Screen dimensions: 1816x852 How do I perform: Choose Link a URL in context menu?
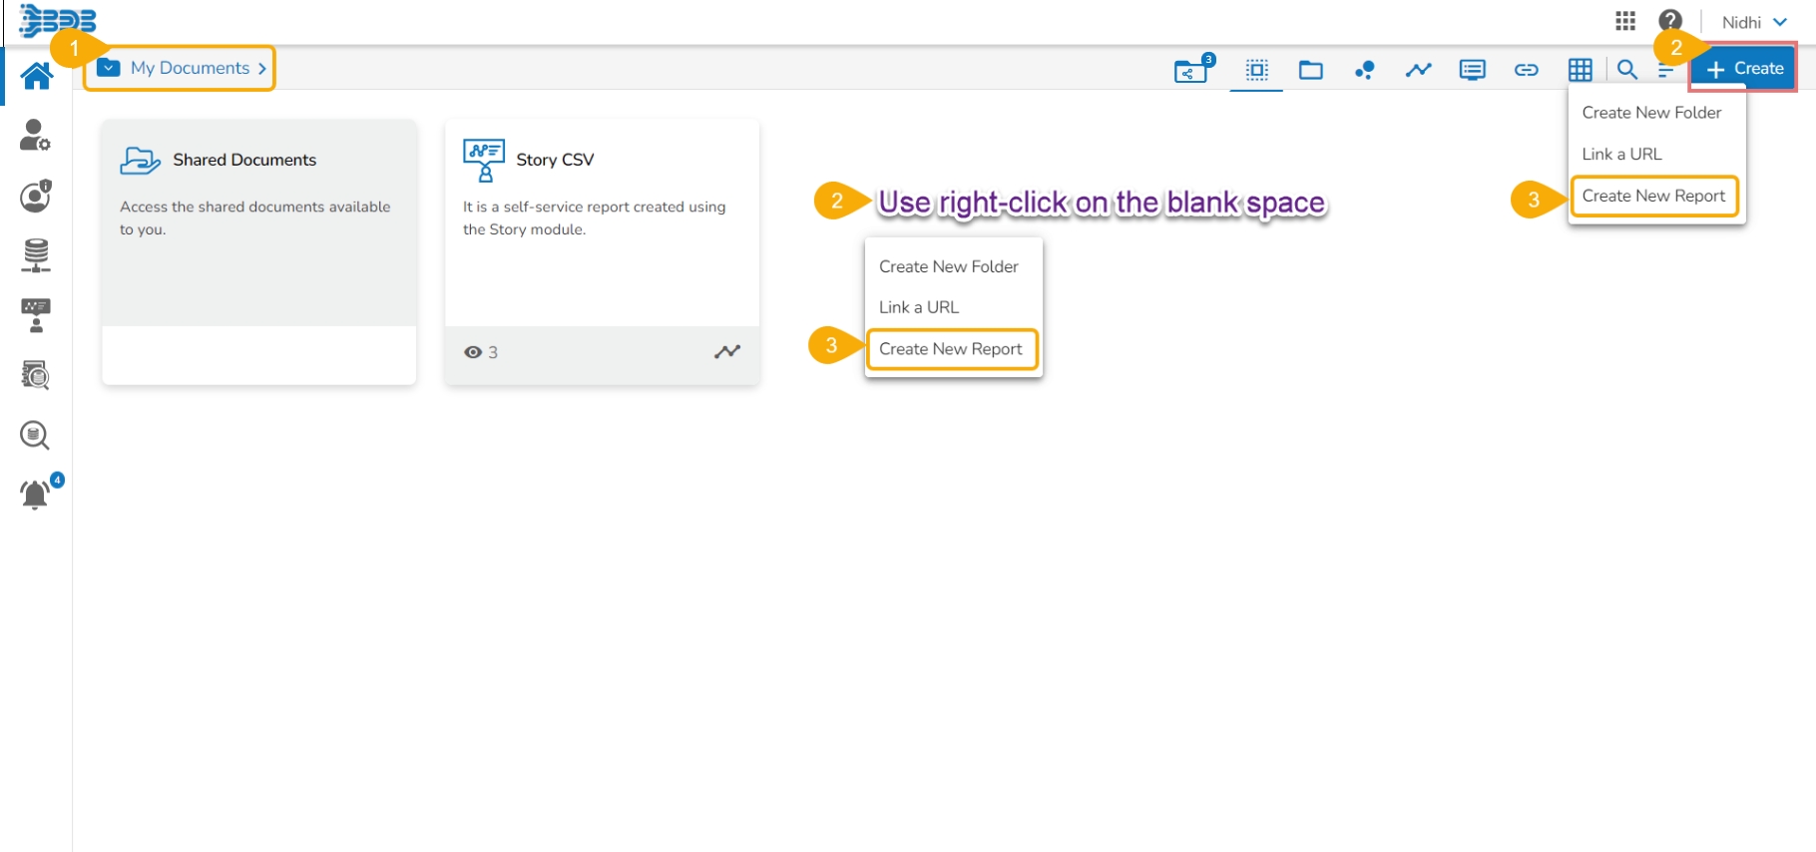pyautogui.click(x=918, y=307)
